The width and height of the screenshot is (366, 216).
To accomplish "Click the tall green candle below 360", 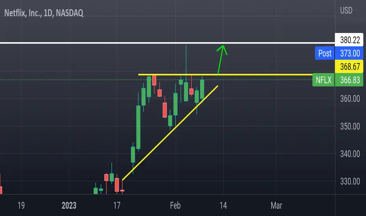I will (138, 127).
